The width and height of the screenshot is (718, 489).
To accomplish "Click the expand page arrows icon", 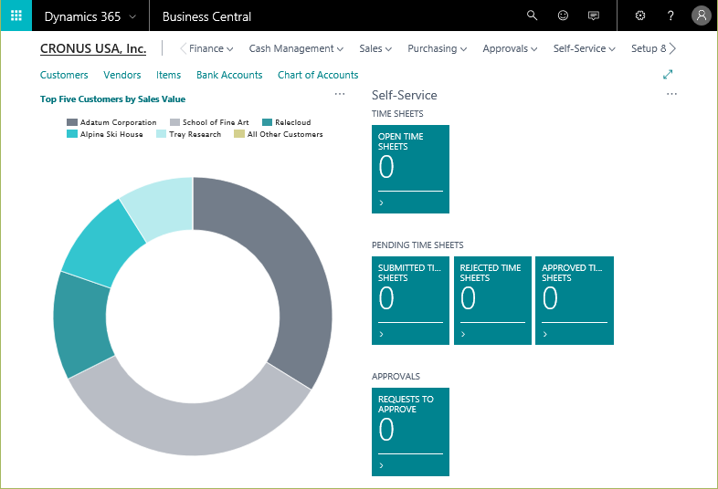I will [668, 74].
